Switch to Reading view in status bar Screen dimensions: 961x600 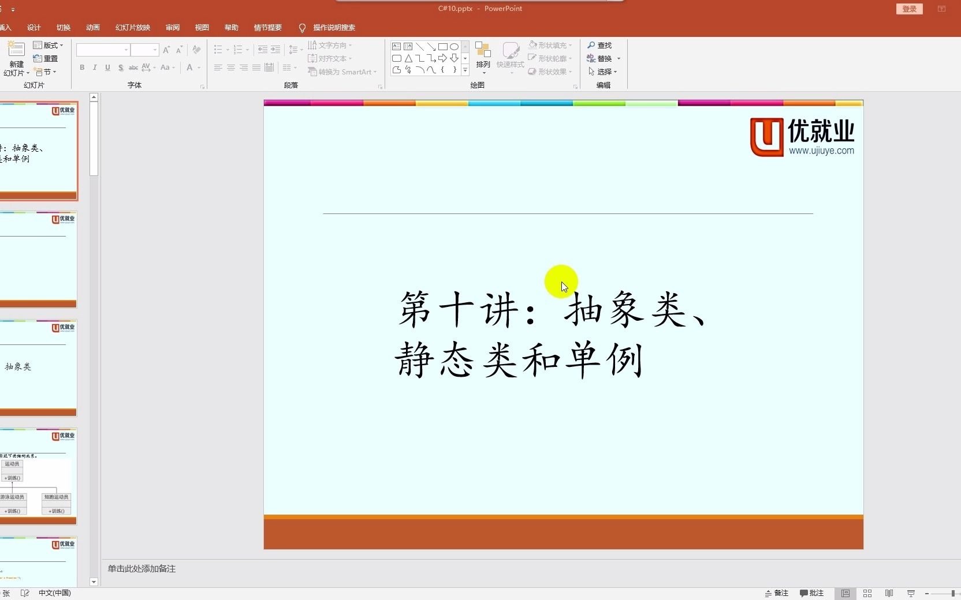point(889,593)
